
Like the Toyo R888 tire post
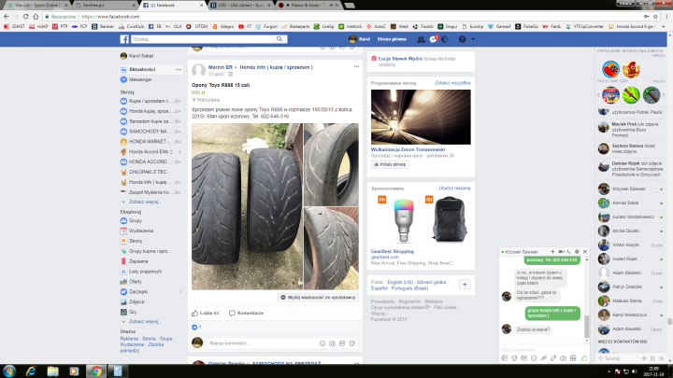[208, 312]
